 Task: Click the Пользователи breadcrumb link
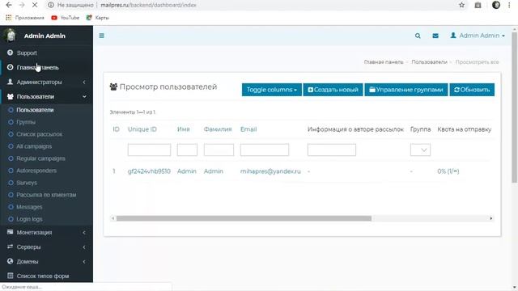(x=429, y=62)
